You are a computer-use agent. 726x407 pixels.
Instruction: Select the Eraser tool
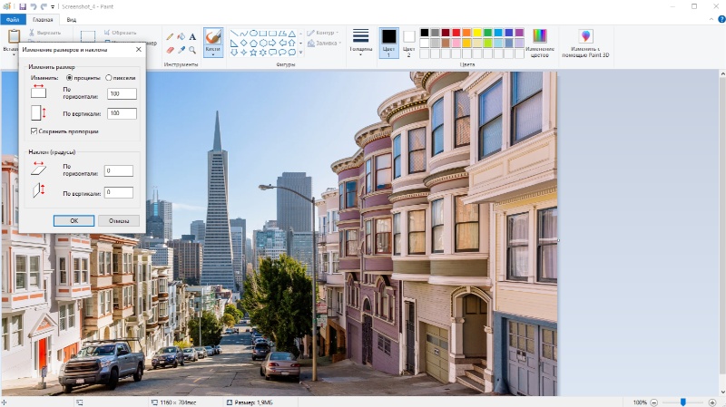(x=170, y=50)
